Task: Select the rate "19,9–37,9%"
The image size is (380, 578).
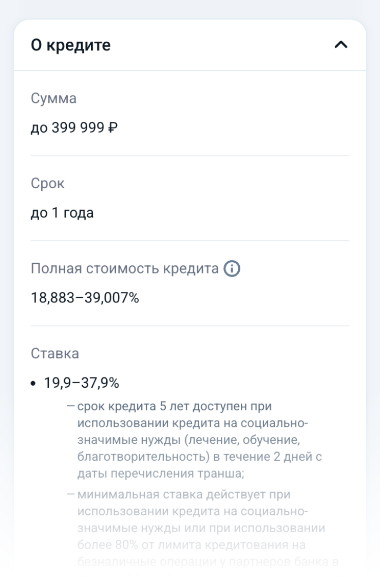Action: [x=82, y=383]
